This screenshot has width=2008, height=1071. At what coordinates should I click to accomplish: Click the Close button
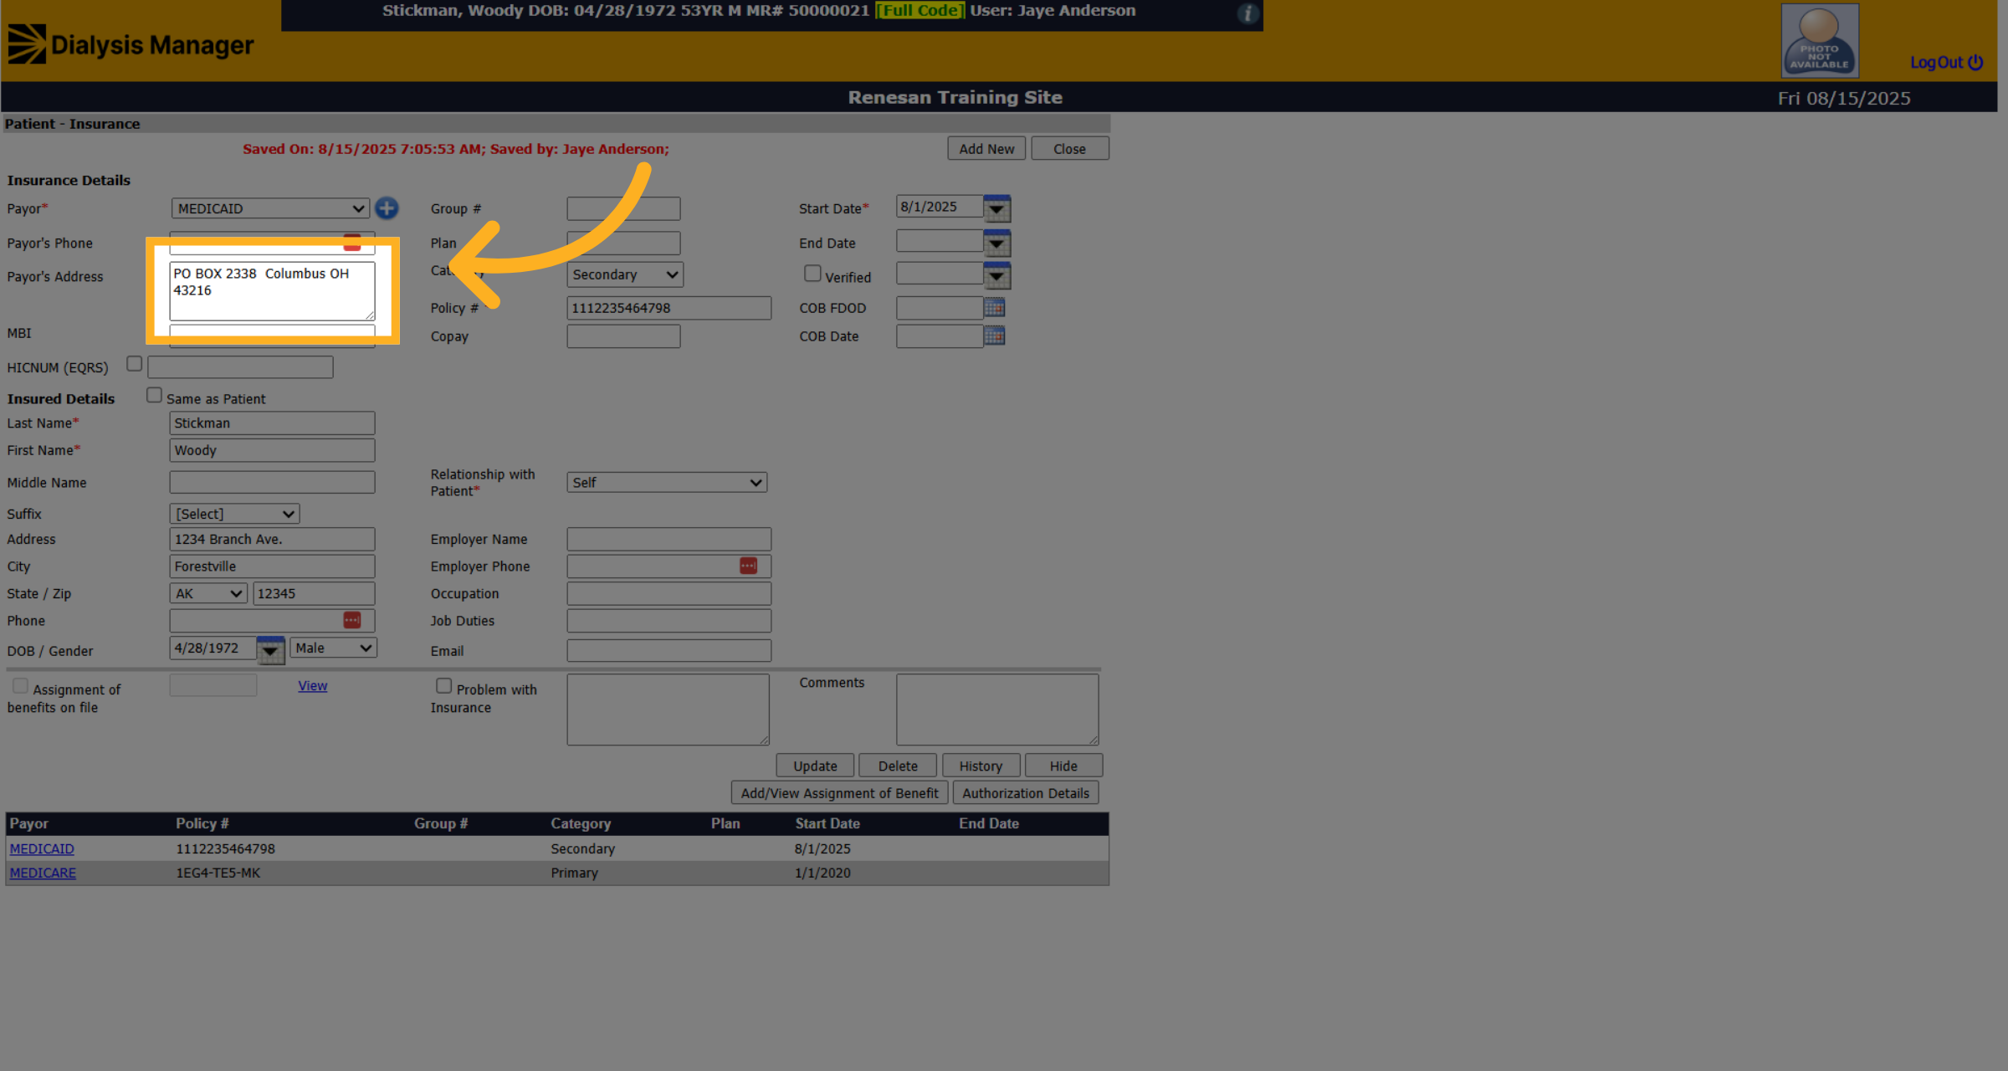[1069, 149]
